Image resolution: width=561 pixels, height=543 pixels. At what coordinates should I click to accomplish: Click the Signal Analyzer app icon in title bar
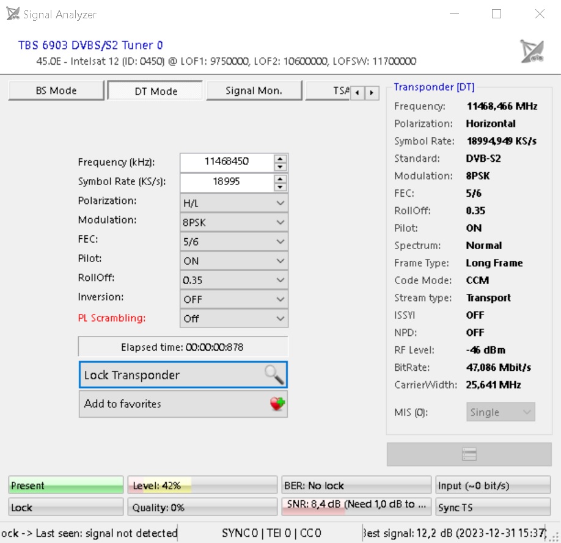coord(13,14)
